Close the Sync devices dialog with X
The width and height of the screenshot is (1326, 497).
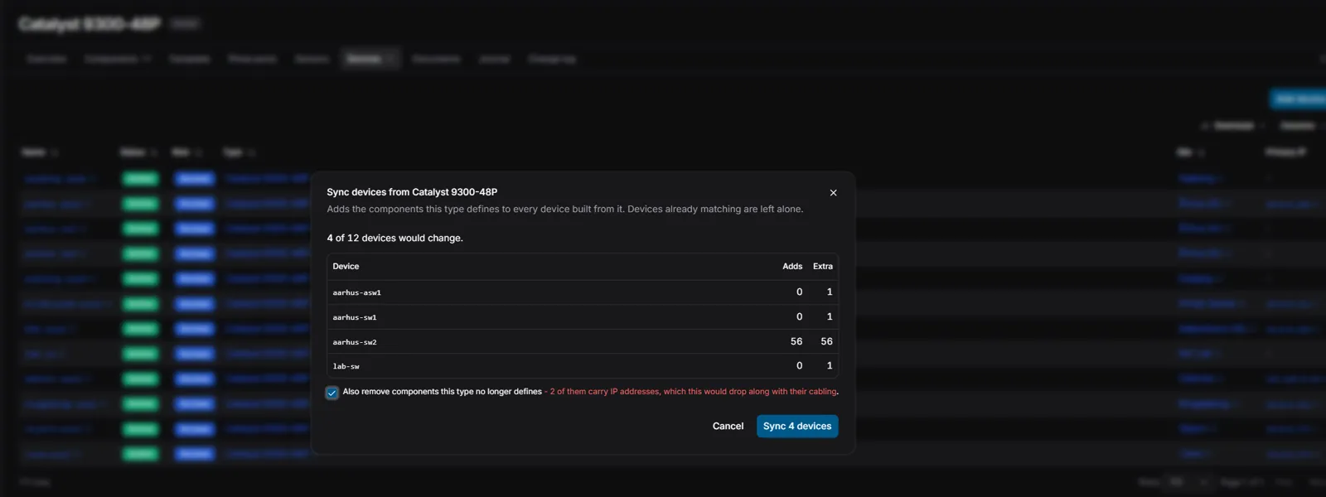coord(833,193)
